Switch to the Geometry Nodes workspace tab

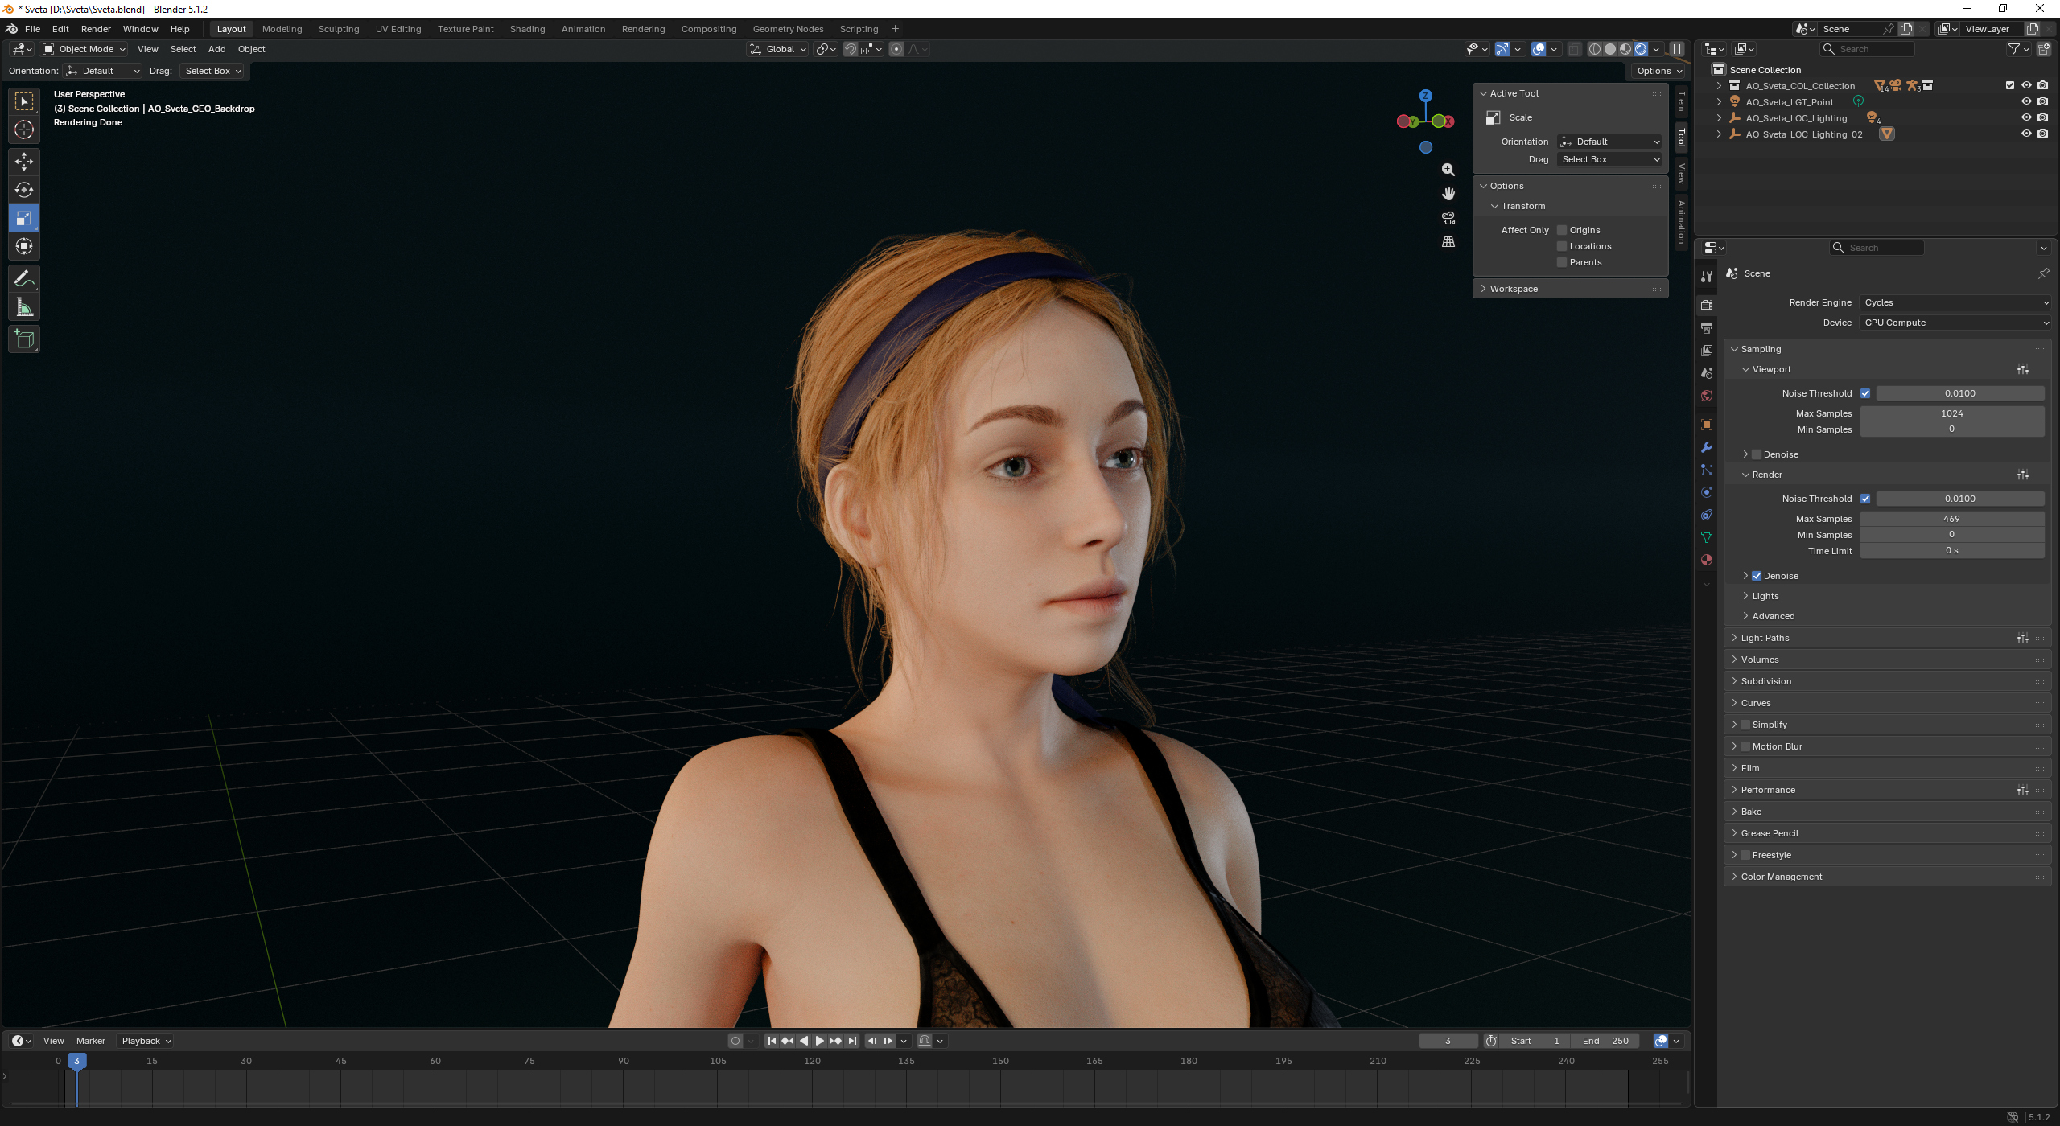(x=788, y=29)
